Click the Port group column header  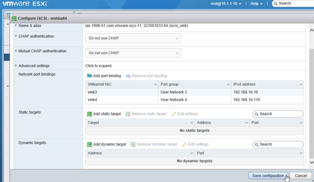(x=194, y=84)
